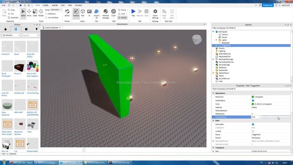Collapse the Appearance section

213,93
